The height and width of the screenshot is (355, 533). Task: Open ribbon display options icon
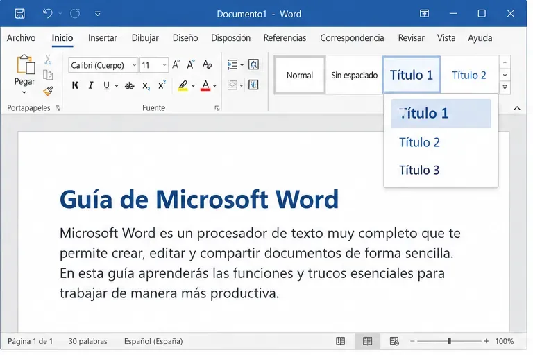[x=424, y=14]
